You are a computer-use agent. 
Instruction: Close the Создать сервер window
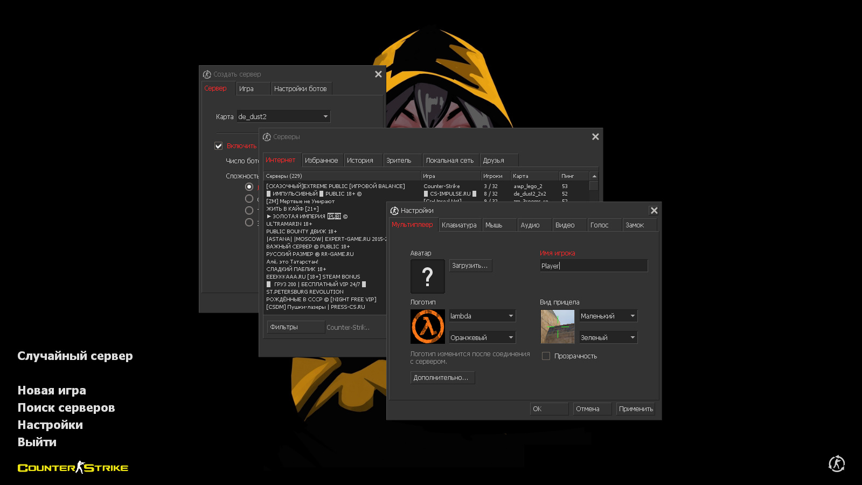tap(378, 74)
